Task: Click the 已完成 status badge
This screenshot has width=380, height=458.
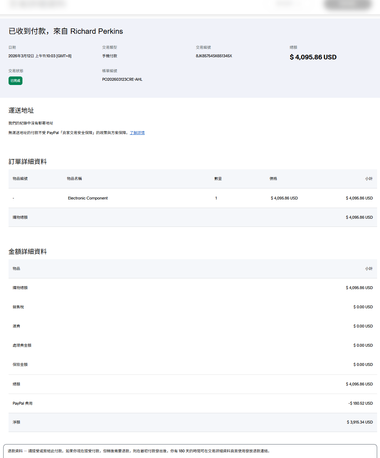Action: (15, 81)
